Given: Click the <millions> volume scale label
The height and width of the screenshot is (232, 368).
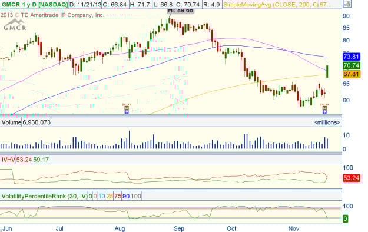Looking at the screenshot, I should coord(327,122).
